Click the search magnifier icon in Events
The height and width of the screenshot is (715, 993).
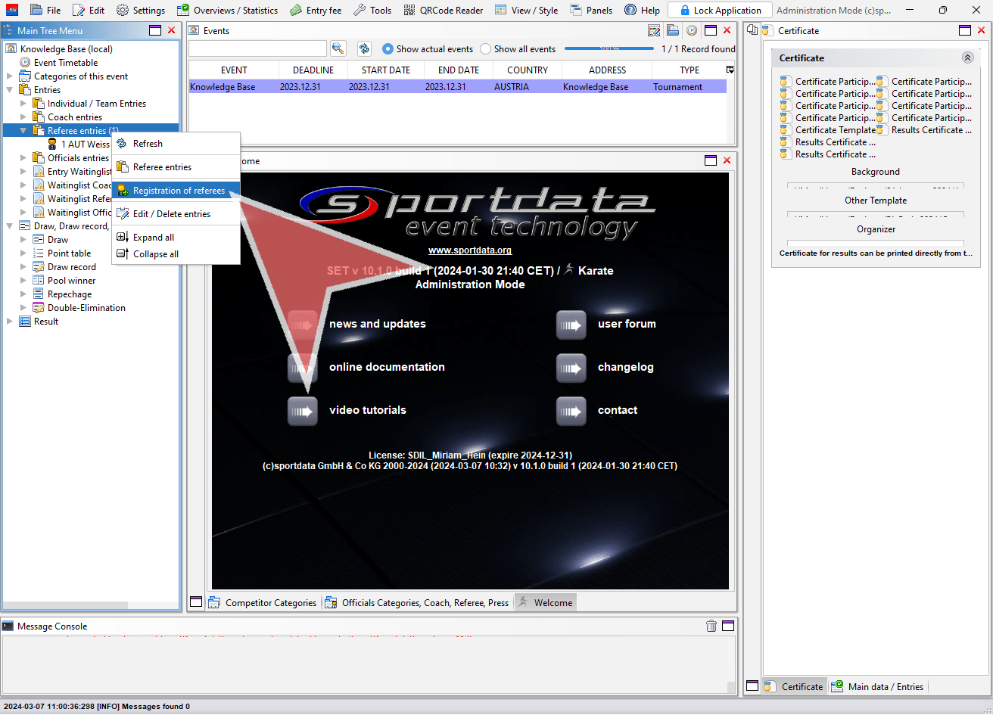click(x=338, y=48)
